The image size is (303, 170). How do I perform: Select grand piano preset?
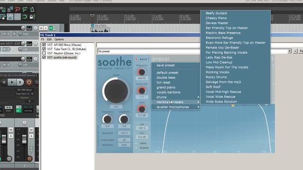[166, 87]
